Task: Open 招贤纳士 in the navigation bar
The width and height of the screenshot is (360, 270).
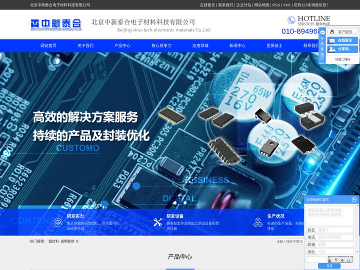Action: point(274,45)
